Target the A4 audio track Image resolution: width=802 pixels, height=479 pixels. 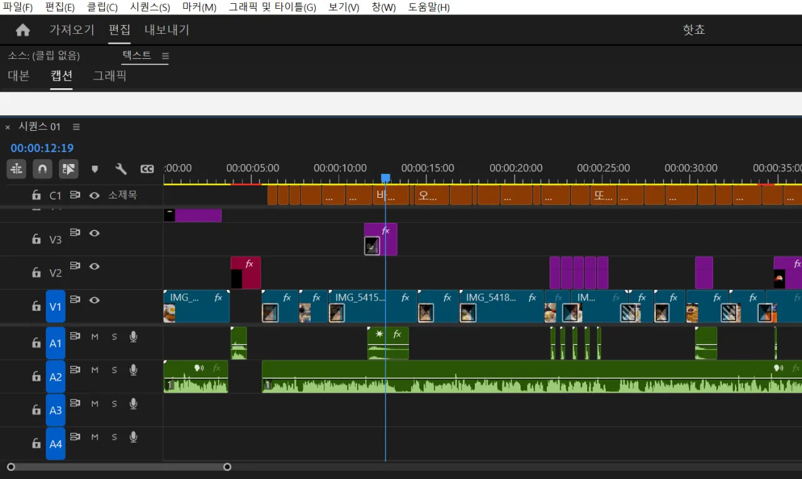pyautogui.click(x=56, y=444)
